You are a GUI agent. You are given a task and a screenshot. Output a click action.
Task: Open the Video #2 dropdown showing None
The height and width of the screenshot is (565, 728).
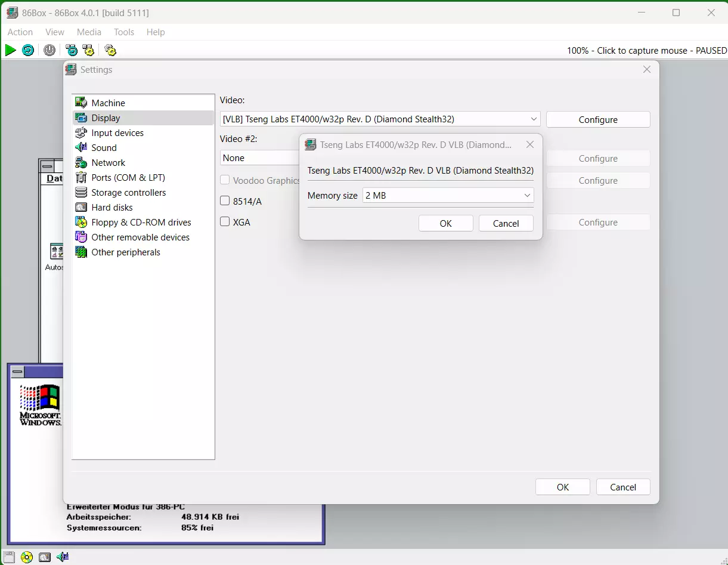260,158
